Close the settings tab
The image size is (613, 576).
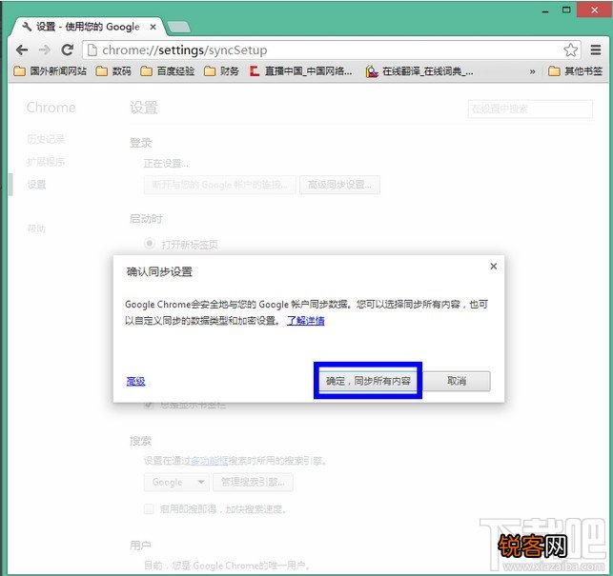click(x=153, y=27)
